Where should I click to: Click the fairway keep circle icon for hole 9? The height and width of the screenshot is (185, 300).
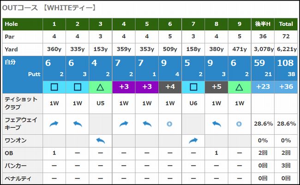point(239,124)
